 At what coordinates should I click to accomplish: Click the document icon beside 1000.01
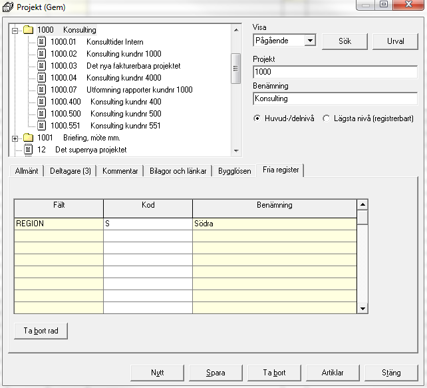tap(41, 42)
